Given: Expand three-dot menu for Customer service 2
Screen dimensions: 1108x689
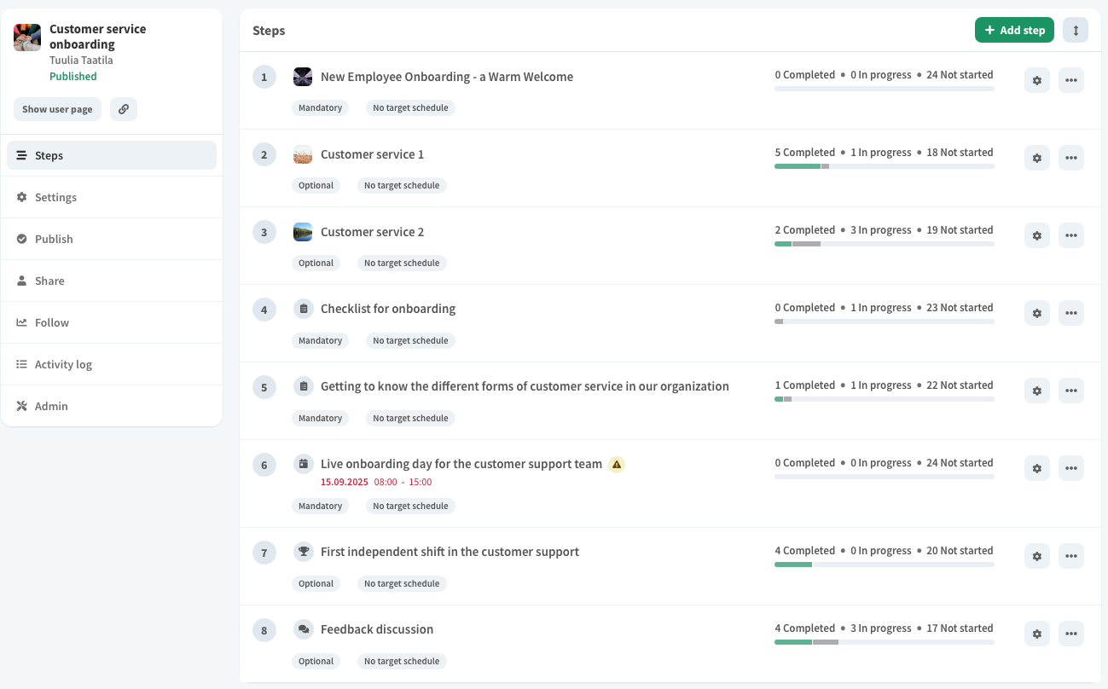Looking at the screenshot, I should (1071, 235).
